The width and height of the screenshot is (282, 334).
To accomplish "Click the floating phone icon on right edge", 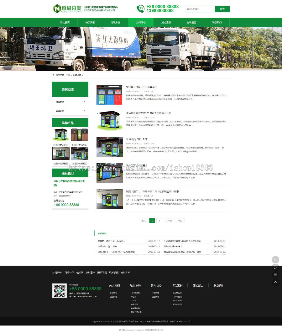I will [x=275, y=259].
